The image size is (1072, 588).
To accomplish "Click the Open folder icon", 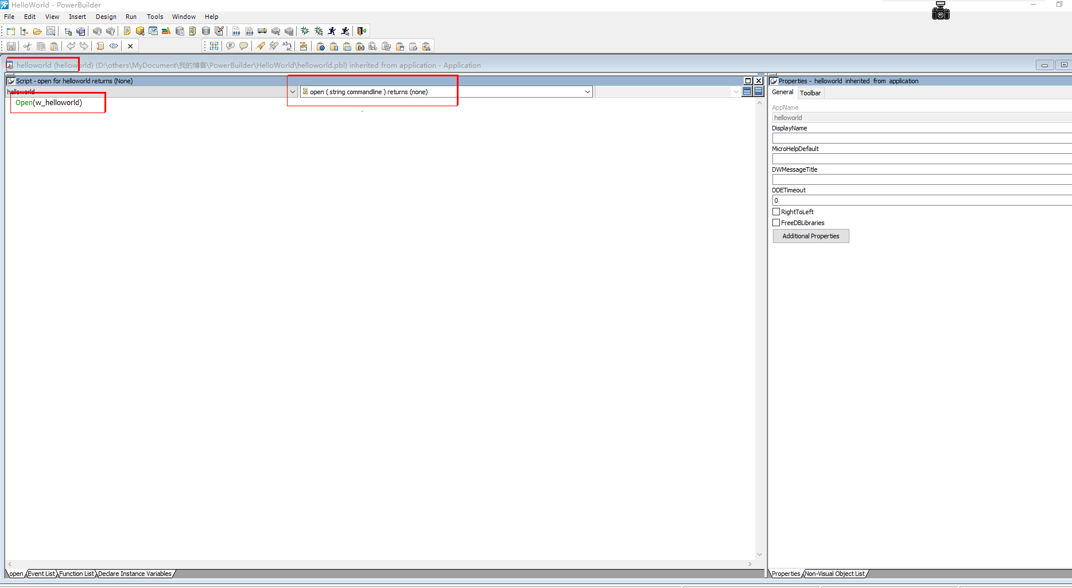I will pos(37,31).
